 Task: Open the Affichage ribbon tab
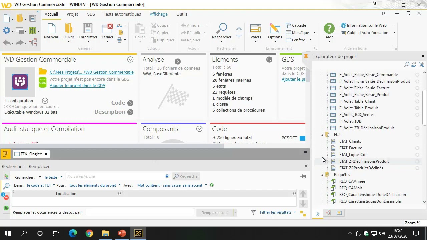pos(159,14)
